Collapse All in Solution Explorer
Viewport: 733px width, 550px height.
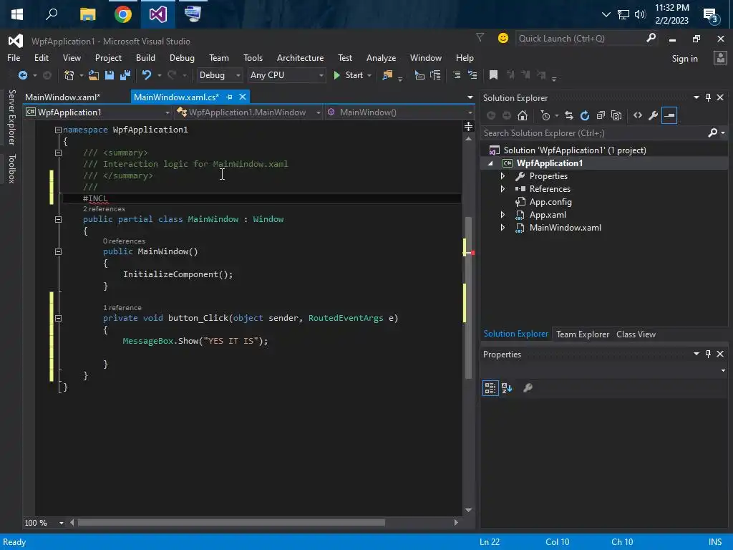pyautogui.click(x=601, y=115)
